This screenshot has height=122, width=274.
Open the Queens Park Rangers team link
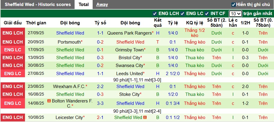[x=129, y=33]
